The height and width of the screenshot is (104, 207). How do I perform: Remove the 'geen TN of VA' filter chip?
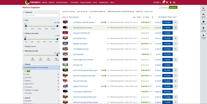coord(87,12)
